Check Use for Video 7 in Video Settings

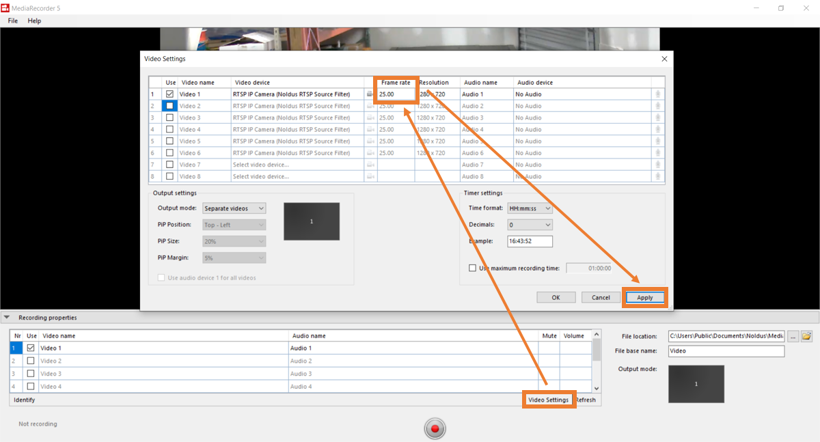click(x=169, y=165)
